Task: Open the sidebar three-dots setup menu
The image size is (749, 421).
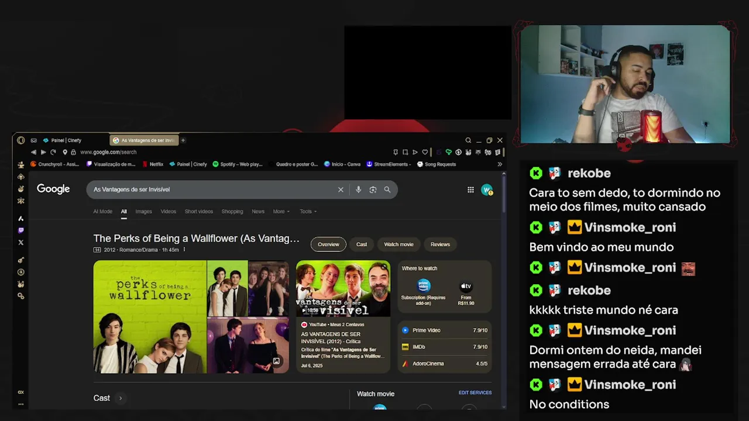Action: tap(21, 404)
